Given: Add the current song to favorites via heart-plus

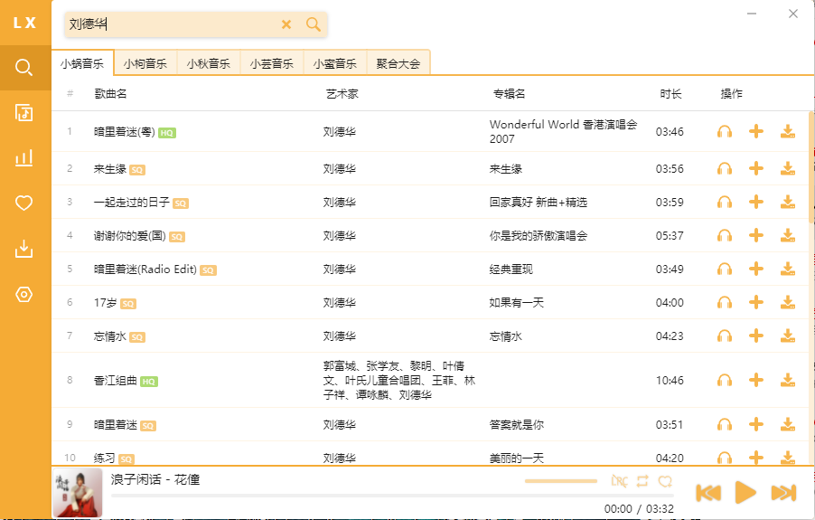Looking at the screenshot, I should (x=666, y=481).
